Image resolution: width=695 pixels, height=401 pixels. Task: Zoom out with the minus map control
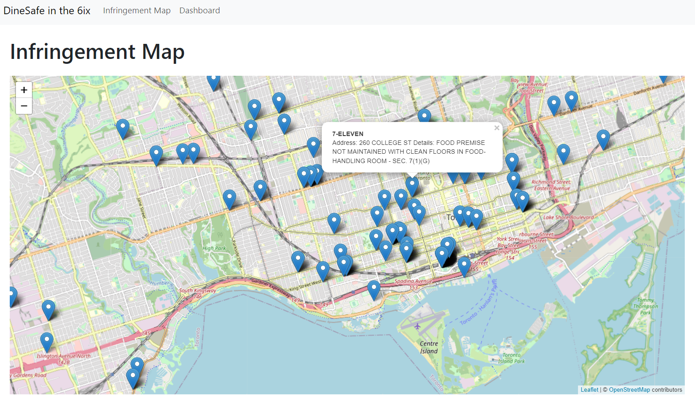tap(24, 106)
